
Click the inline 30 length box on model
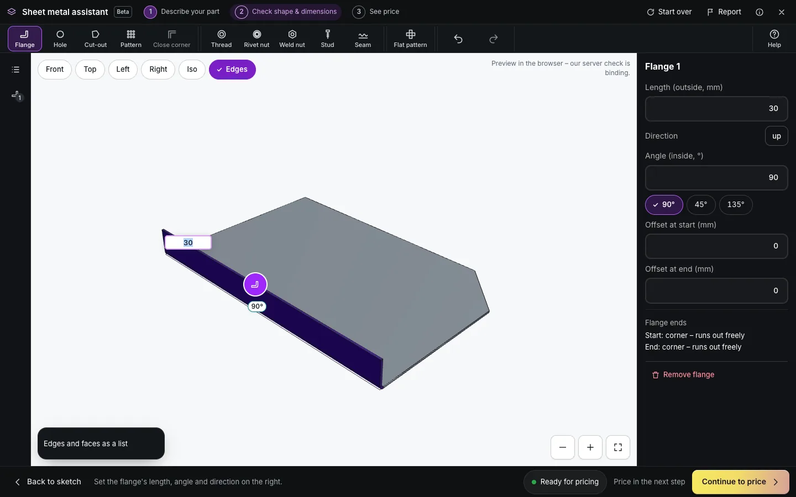click(x=188, y=242)
